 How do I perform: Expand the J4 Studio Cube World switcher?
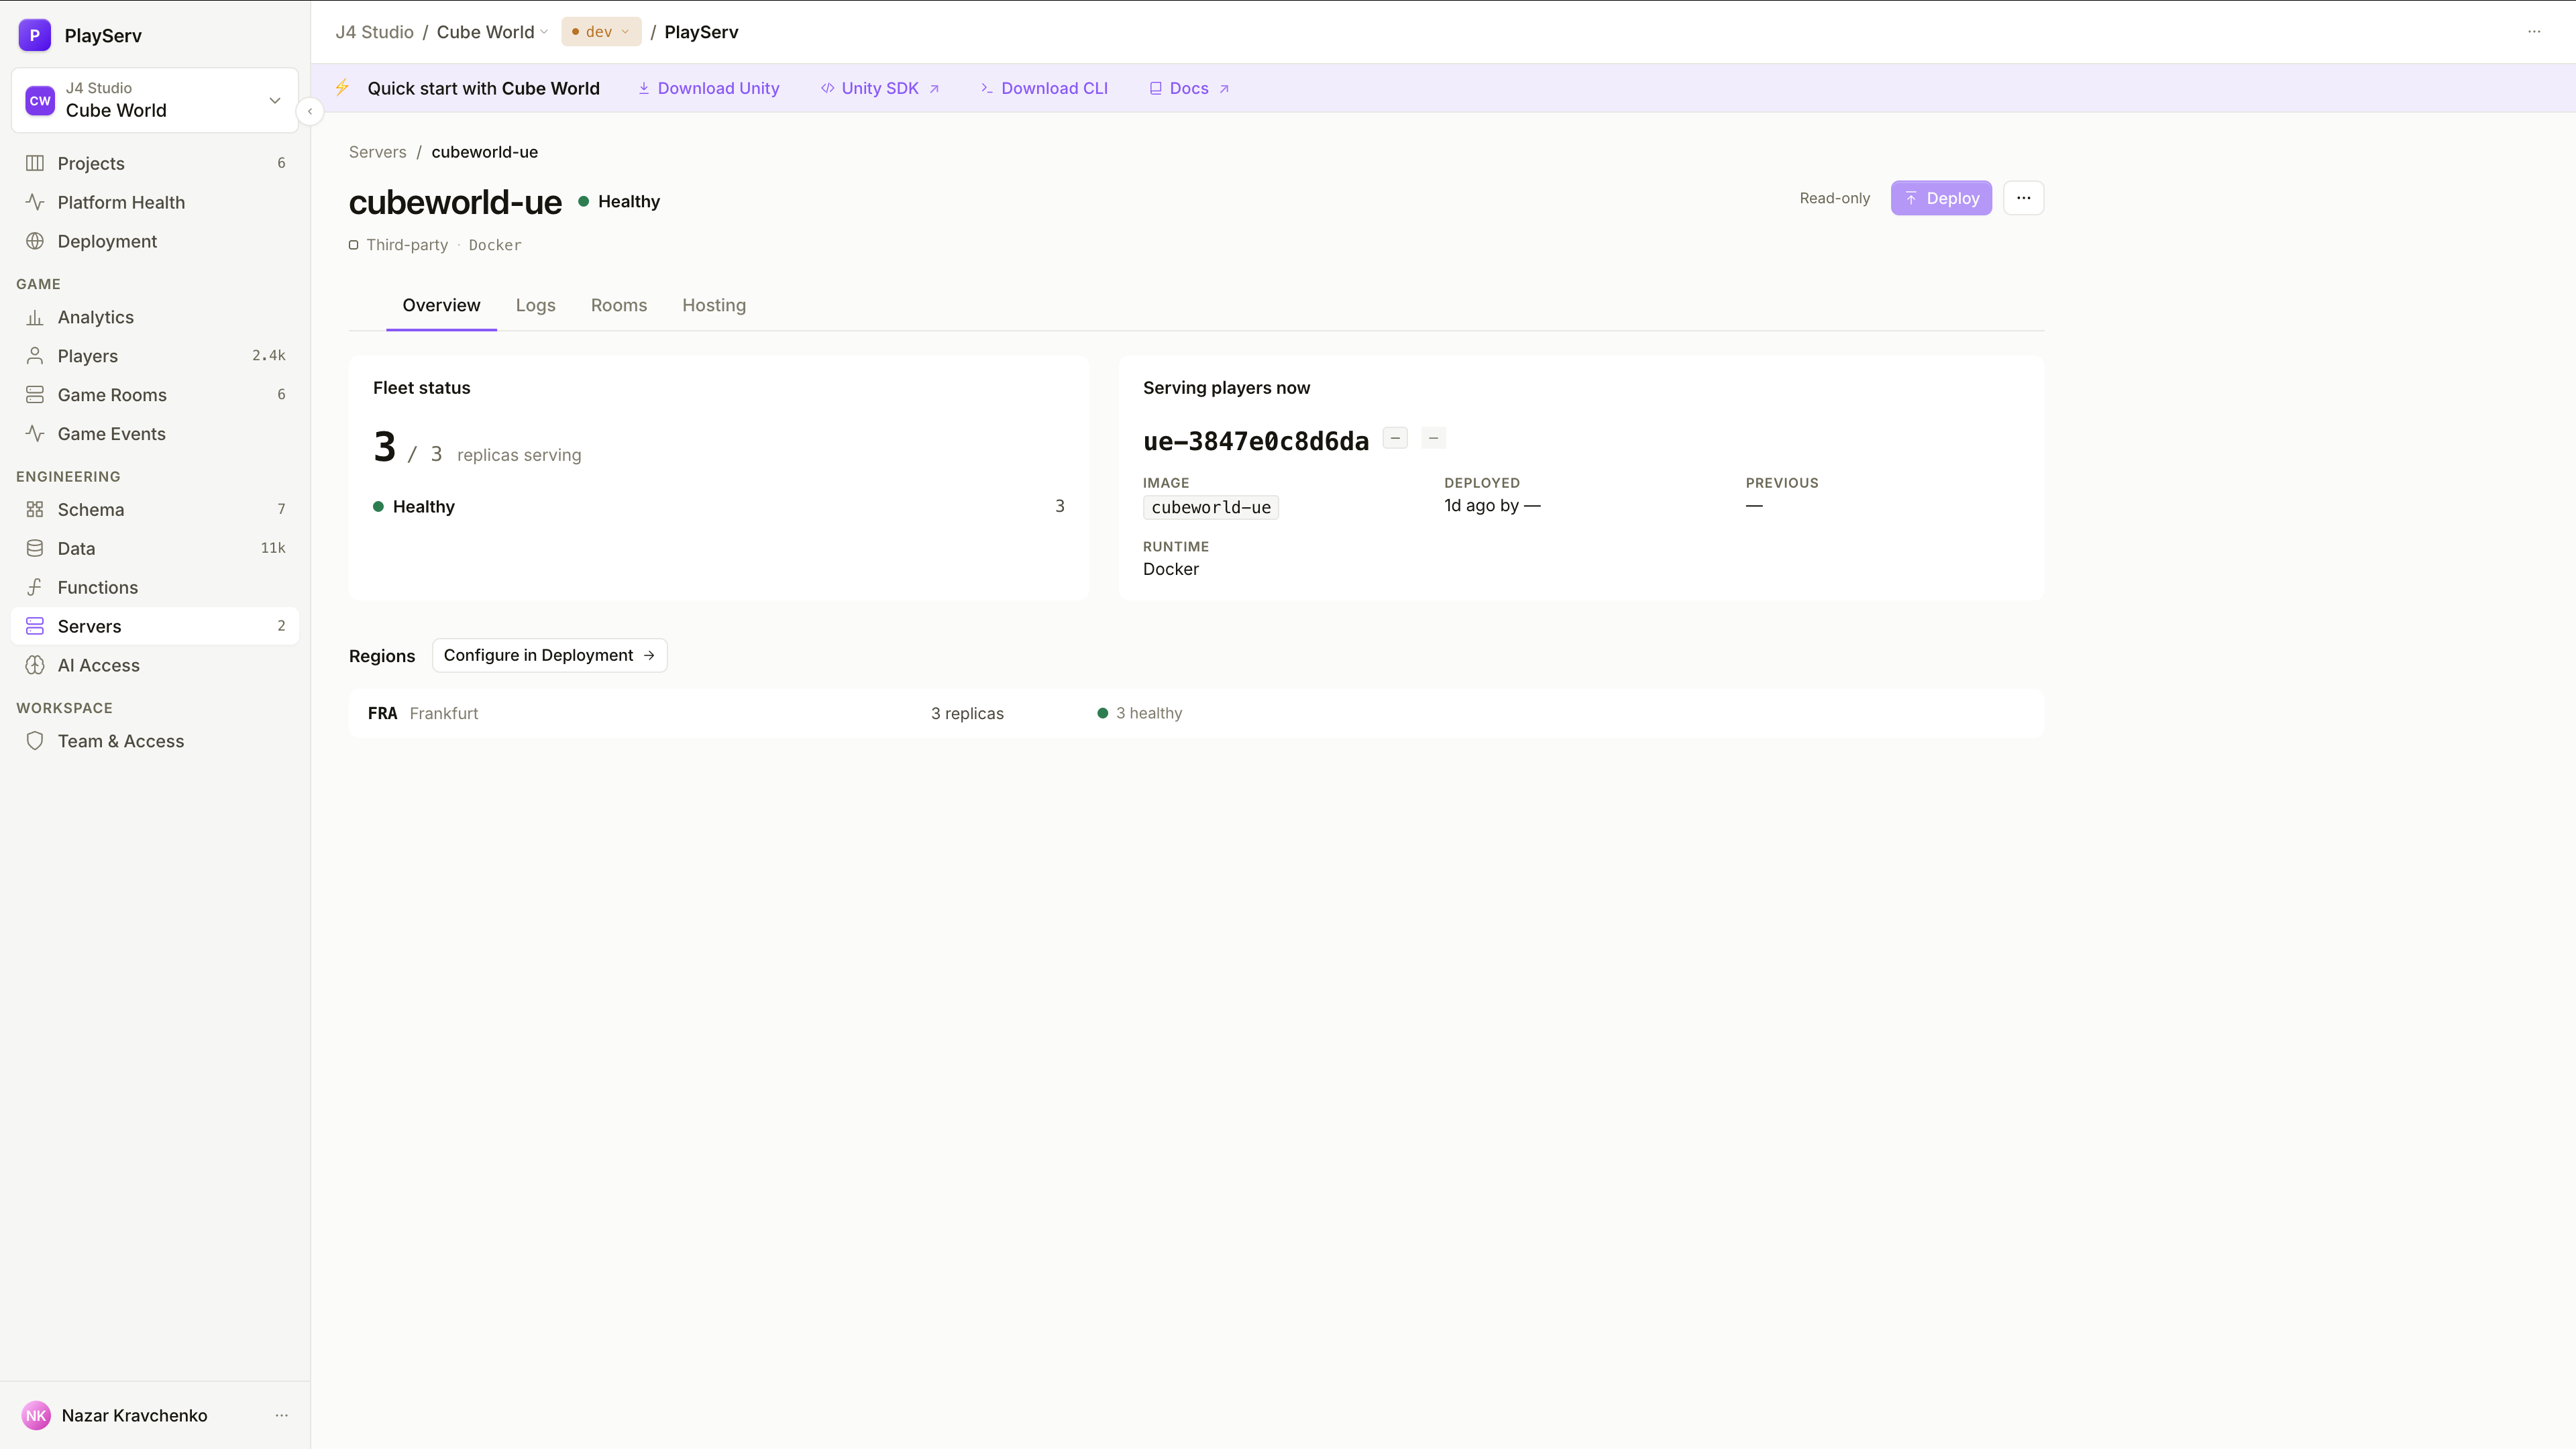[155, 100]
